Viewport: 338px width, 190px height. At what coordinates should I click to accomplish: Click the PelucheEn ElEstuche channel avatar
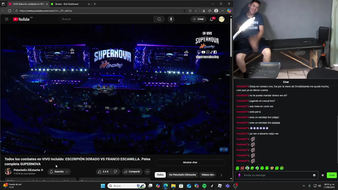[x=8, y=172]
